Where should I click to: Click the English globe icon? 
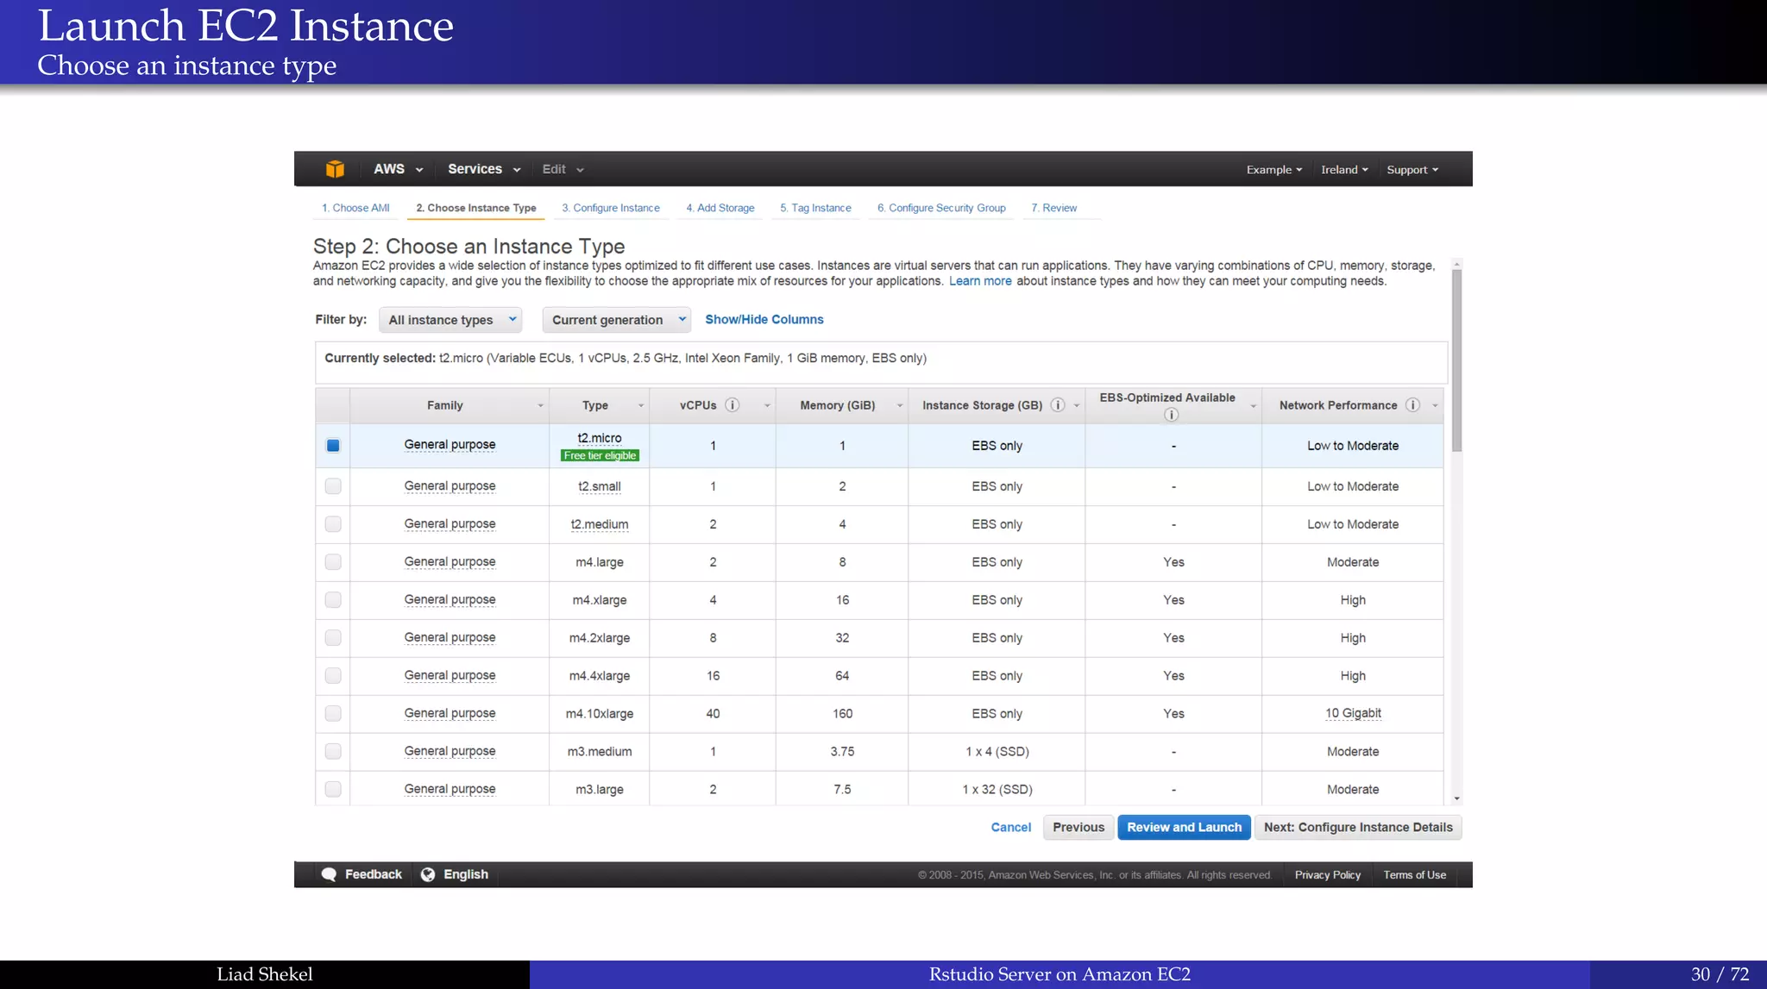coord(428,874)
